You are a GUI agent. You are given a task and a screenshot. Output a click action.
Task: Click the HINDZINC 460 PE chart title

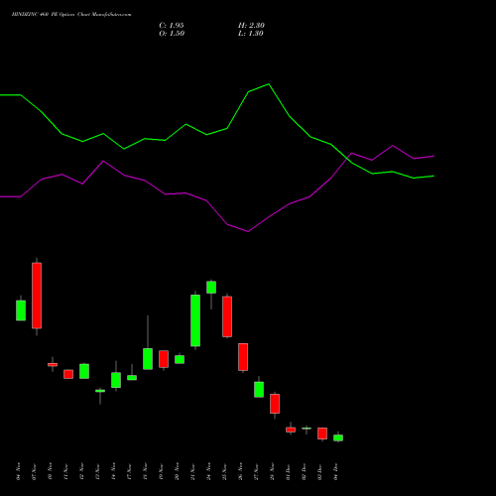coord(71,15)
